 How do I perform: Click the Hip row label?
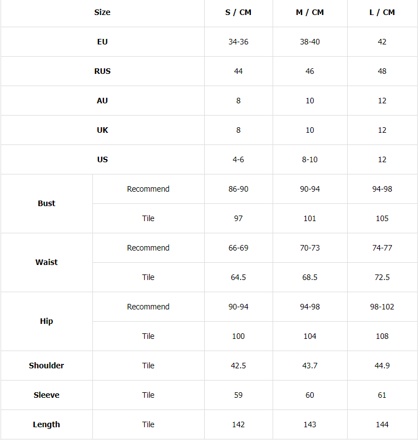47,321
